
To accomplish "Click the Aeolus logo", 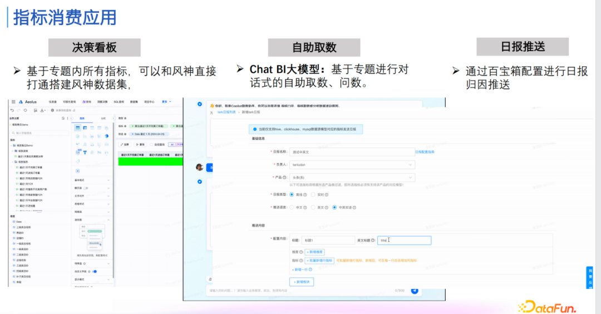I will (21, 102).
